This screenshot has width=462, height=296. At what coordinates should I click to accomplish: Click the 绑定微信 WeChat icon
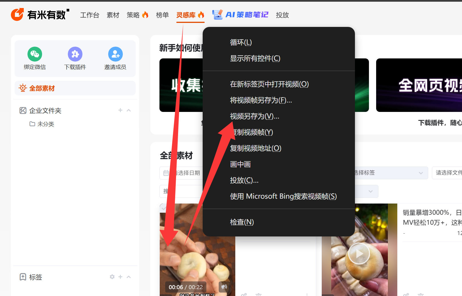click(x=35, y=54)
